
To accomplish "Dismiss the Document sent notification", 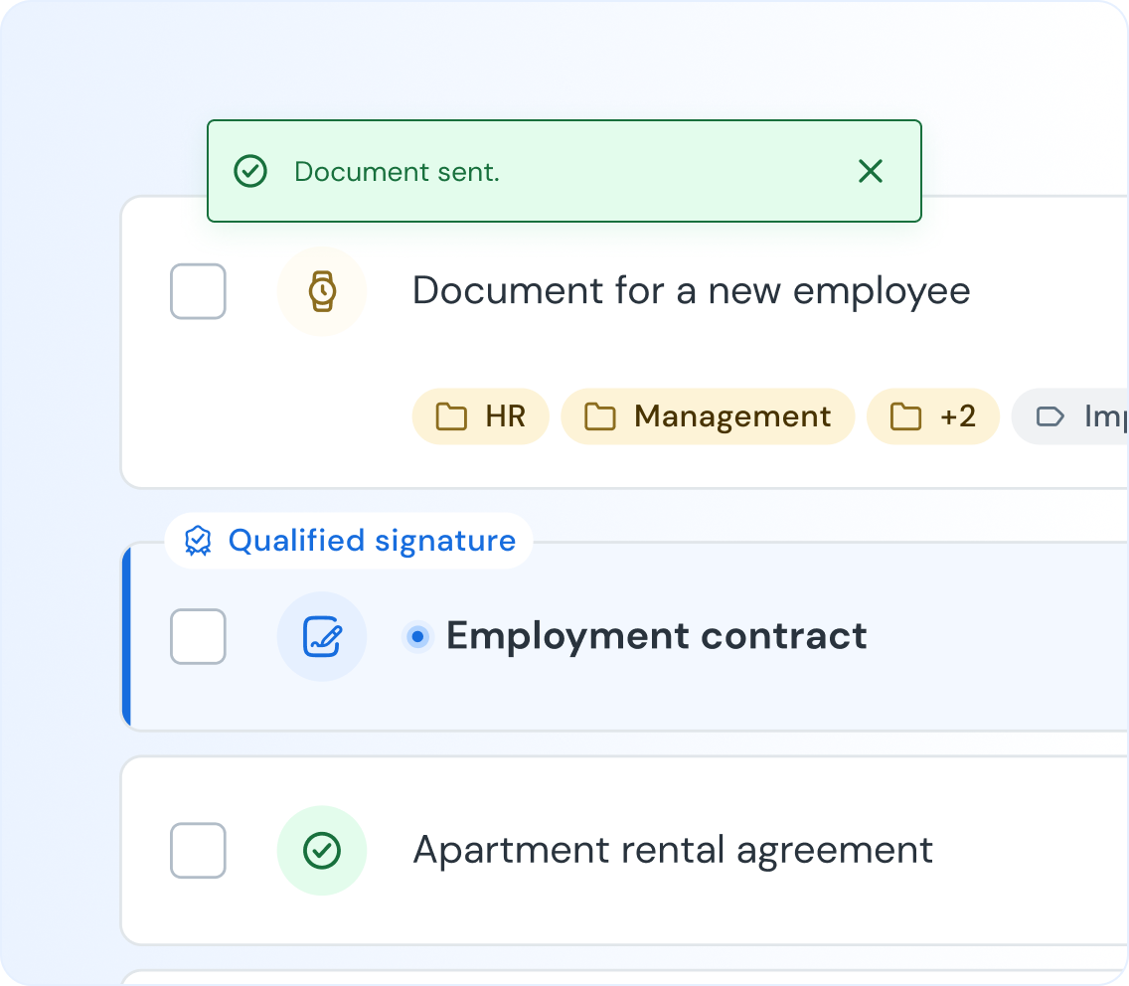I will pyautogui.click(x=870, y=172).
